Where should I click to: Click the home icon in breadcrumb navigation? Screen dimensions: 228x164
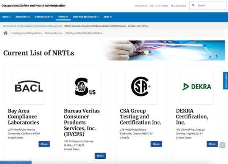[5, 33]
